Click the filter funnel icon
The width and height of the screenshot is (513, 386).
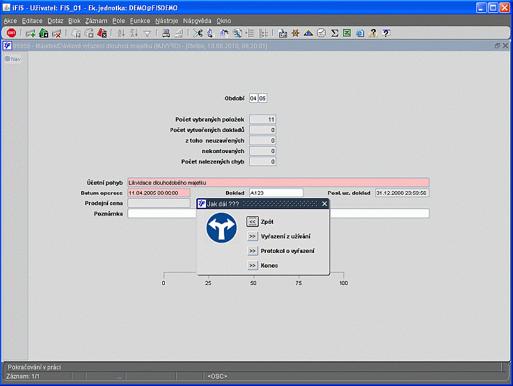pos(147,33)
